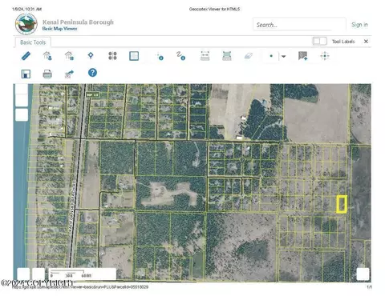Viewport: 385px width, 296px height.
Task: Open the Sign in link
Action: coord(359,25)
